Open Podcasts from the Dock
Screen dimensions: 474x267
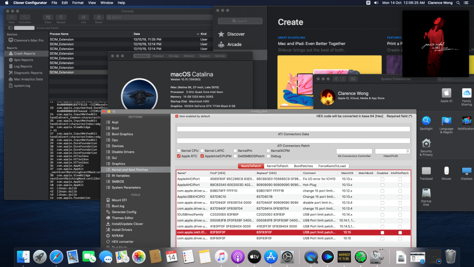point(237,257)
